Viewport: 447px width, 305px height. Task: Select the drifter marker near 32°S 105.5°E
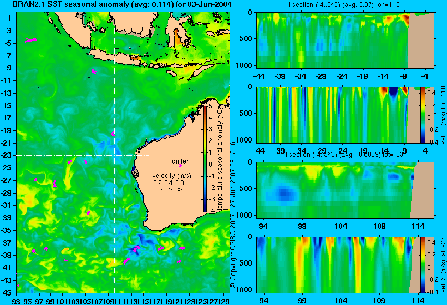tap(88, 212)
